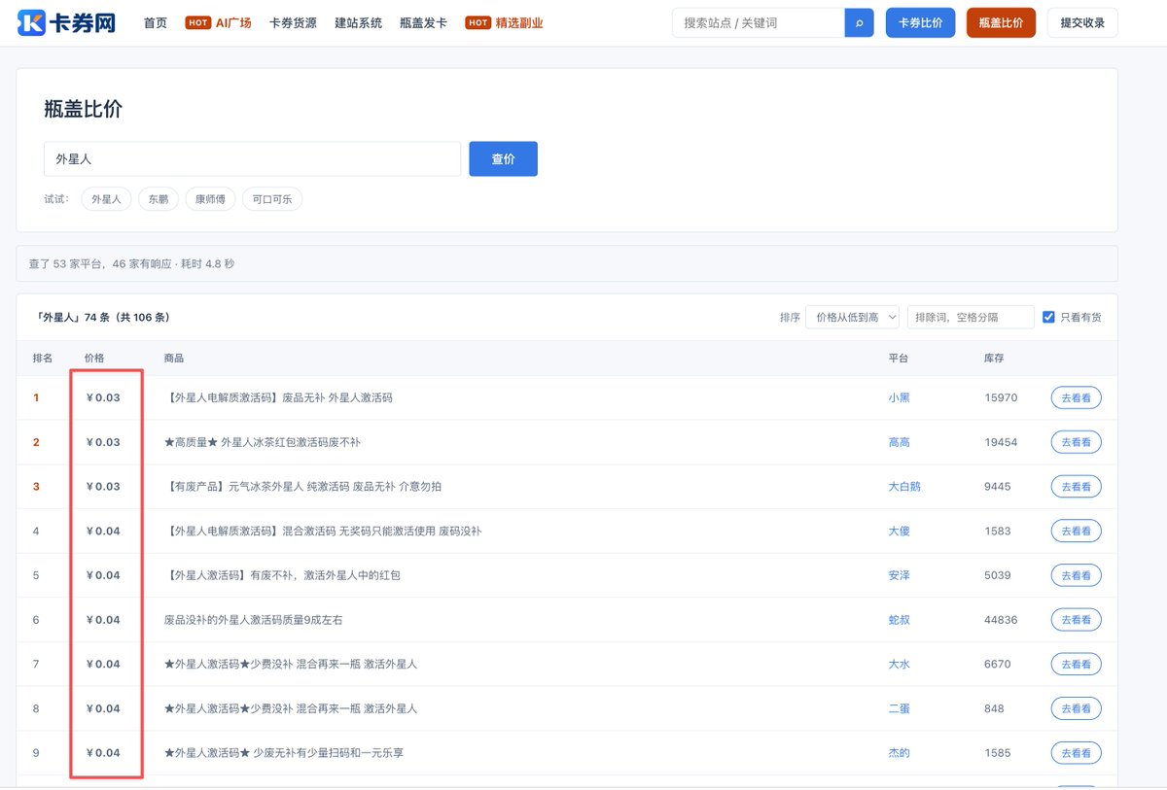Click HOT badge beside AI广场
This screenshot has width=1167, height=790.
[198, 22]
